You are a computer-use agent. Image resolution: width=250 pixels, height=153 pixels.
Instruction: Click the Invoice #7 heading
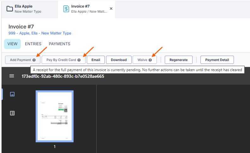(21, 27)
